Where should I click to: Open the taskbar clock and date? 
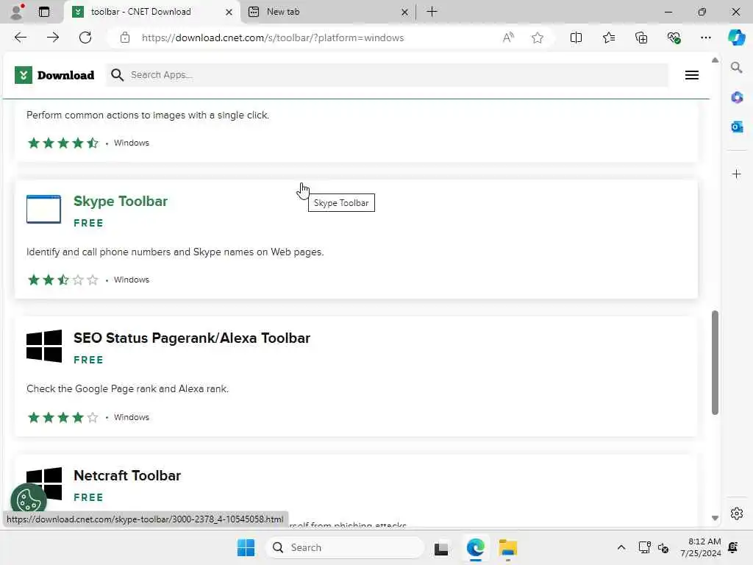pyautogui.click(x=700, y=547)
